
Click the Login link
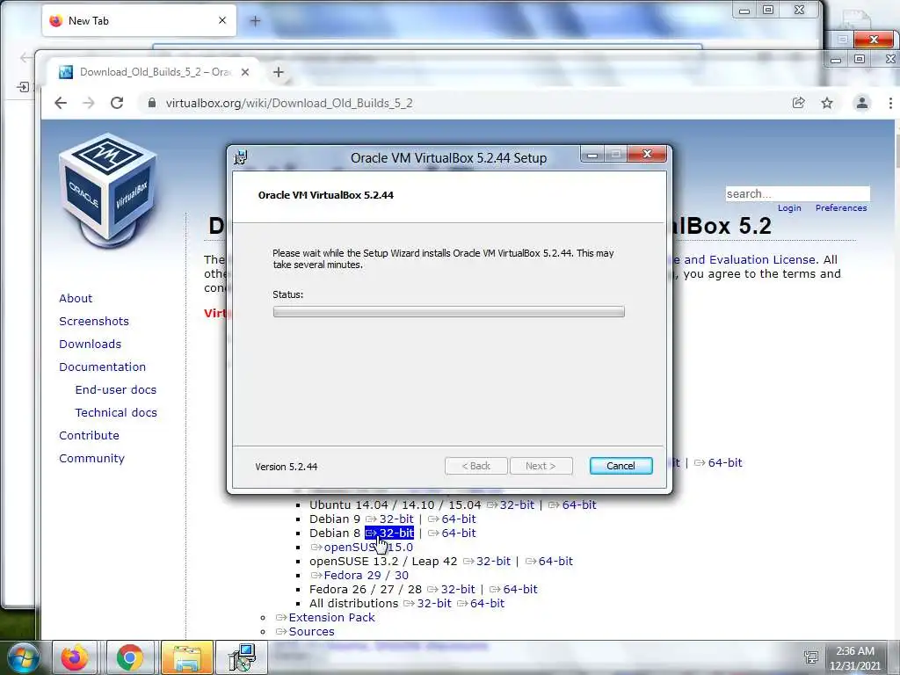[x=789, y=207]
